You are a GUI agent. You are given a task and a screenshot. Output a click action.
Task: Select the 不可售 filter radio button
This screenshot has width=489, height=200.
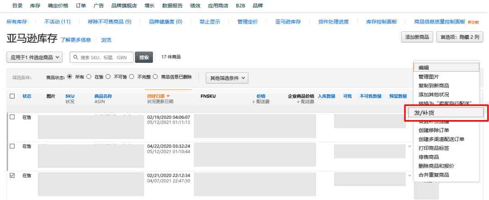pos(108,76)
